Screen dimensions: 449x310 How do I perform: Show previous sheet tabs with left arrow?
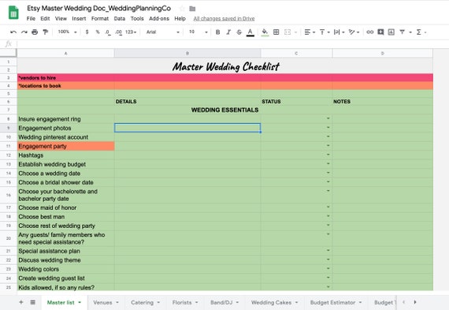coord(403,302)
